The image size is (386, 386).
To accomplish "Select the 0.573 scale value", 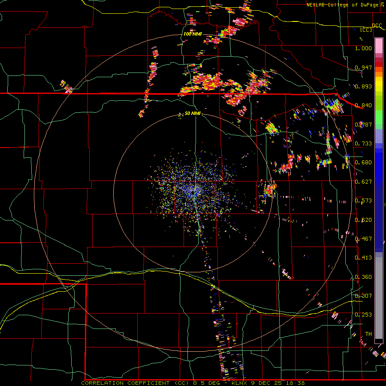I will point(363,201).
